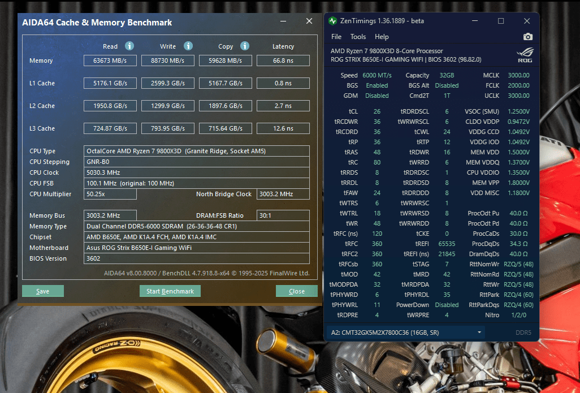Open the memory module selector dropdown A2
This screenshot has width=580, height=393.
pos(406,332)
